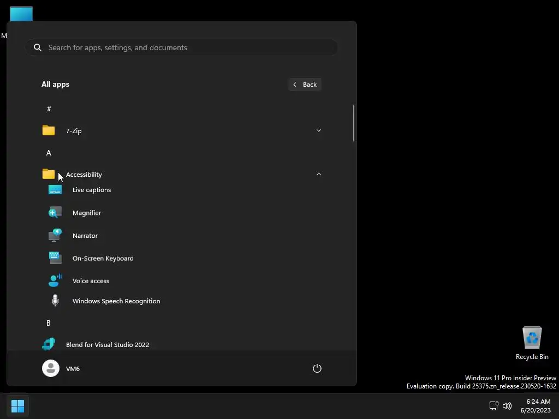The height and width of the screenshot is (419, 559).
Task: Click the Narrator label
Action: coord(85,236)
